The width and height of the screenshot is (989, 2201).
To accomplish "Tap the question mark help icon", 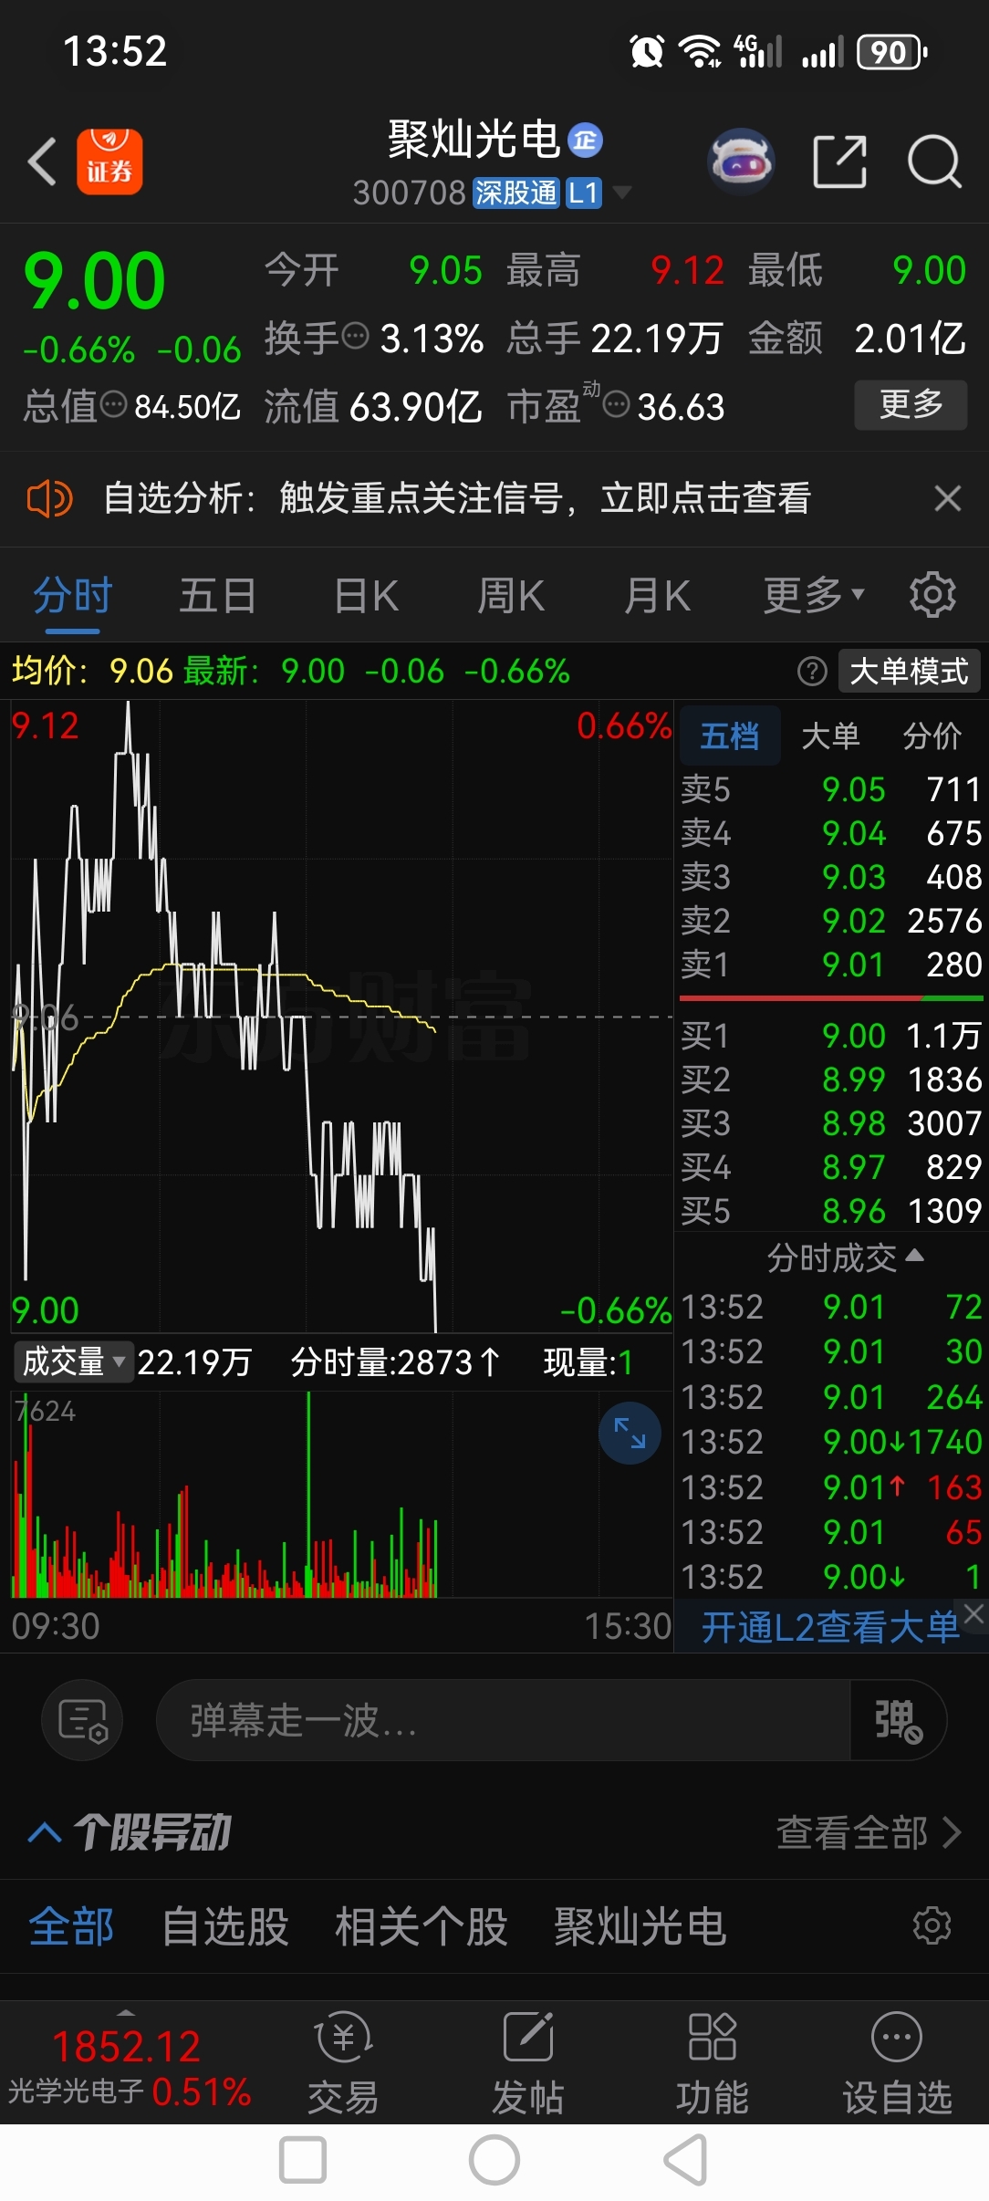I will coord(812,672).
